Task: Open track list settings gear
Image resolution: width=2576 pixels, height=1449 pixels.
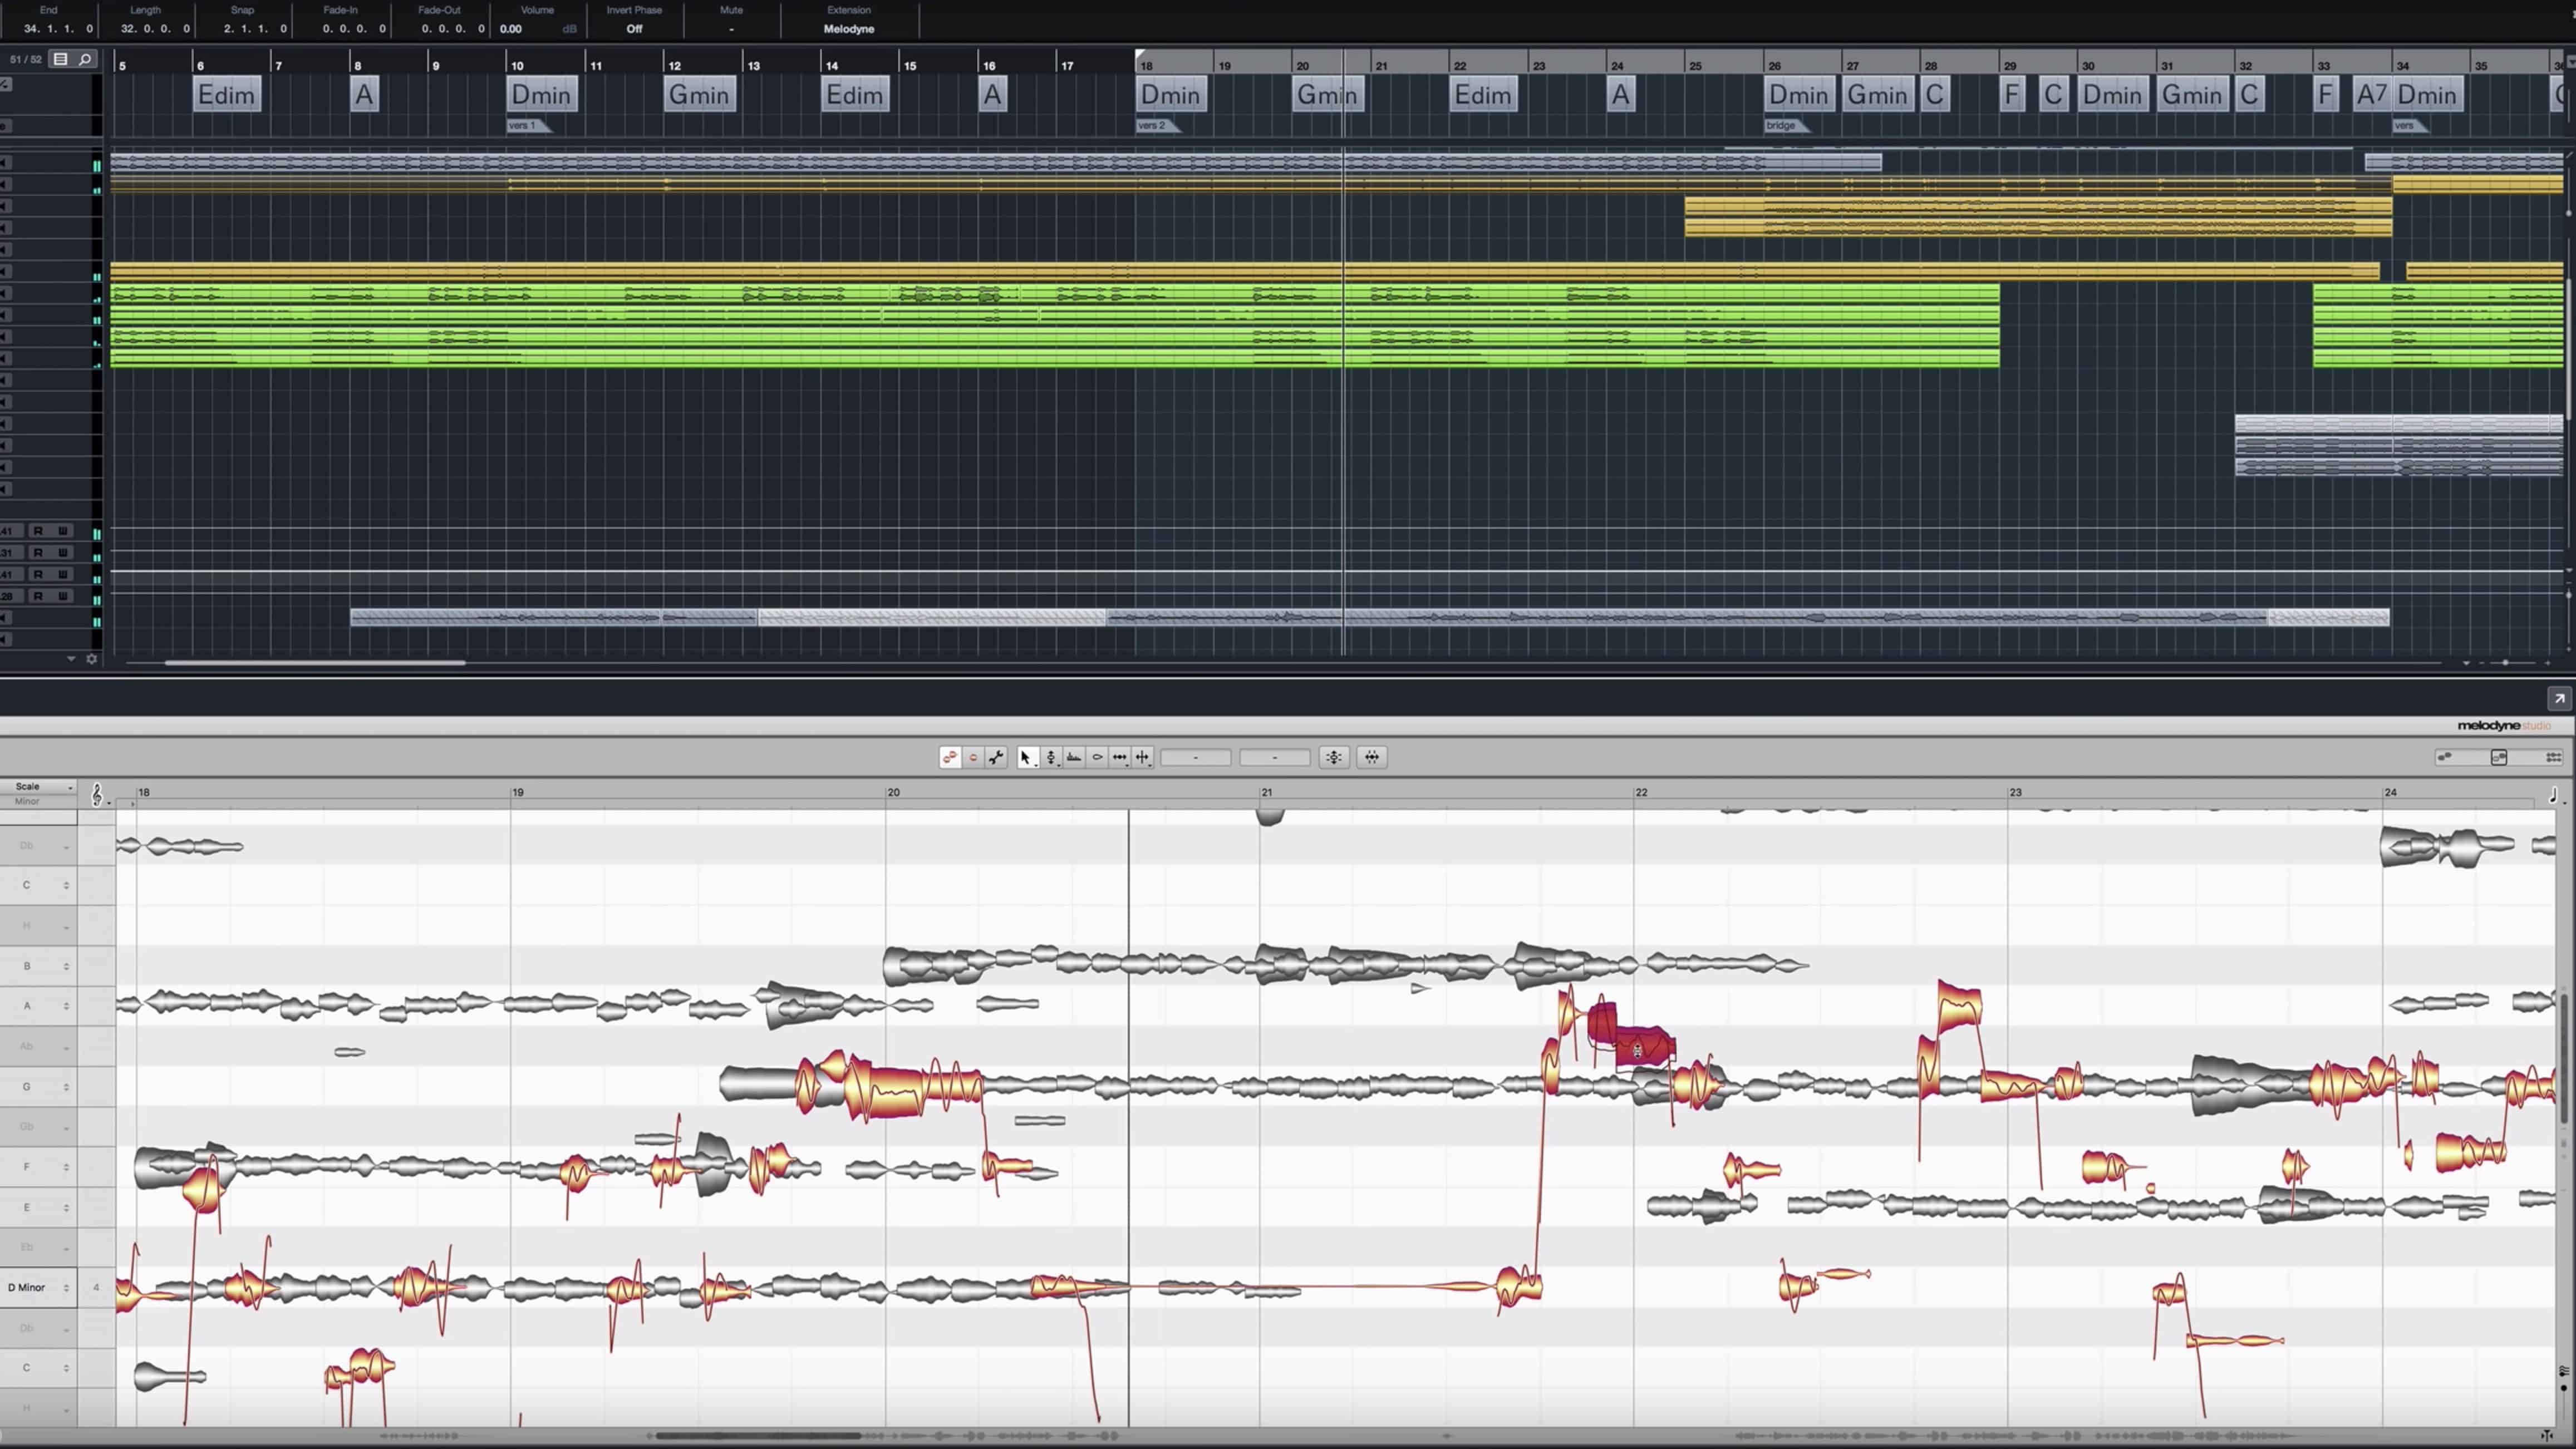Action: (92, 659)
